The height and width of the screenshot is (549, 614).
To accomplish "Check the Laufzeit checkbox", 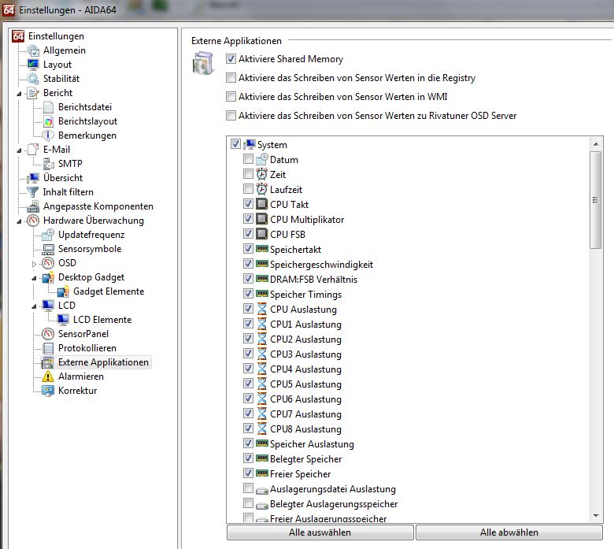I will pyautogui.click(x=248, y=189).
